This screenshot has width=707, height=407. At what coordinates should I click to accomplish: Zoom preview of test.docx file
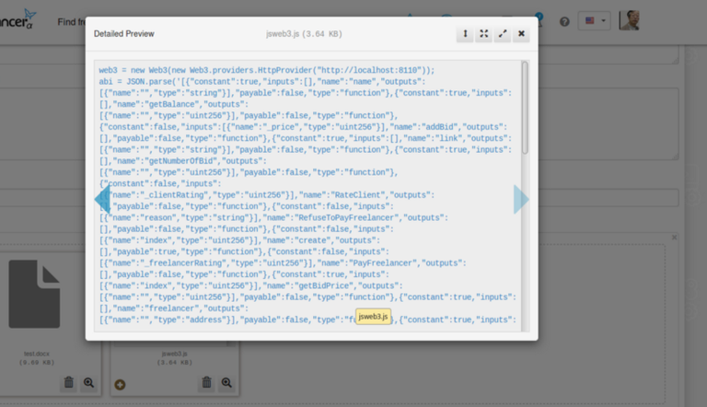tap(88, 383)
